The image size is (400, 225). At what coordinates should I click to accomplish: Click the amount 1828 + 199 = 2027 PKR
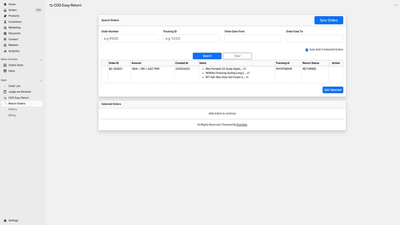[x=145, y=69]
